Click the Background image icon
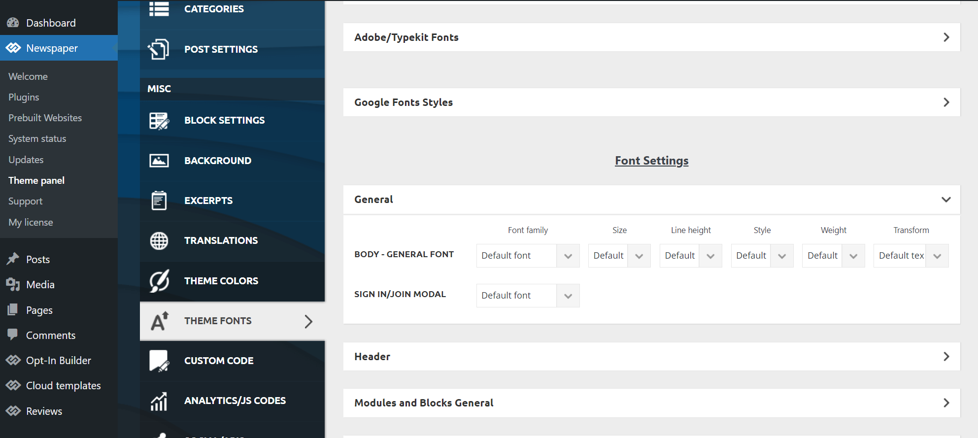 tap(159, 161)
